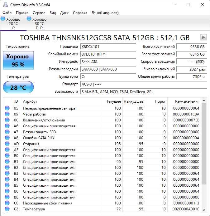Screen dimensions: 210x216
Task: Select the Часы работы attribute row
Action: point(102,114)
